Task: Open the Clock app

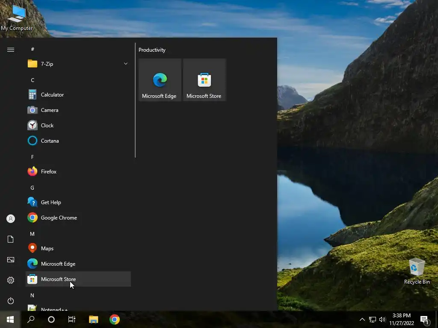Action: tap(78, 126)
